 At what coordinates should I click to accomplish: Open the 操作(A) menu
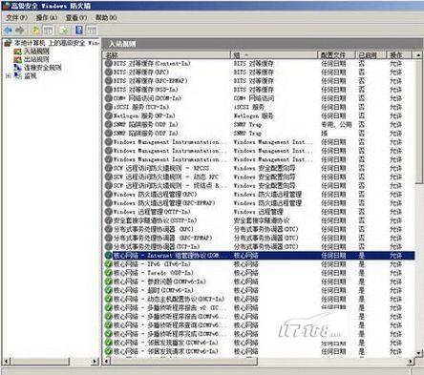[47, 17]
